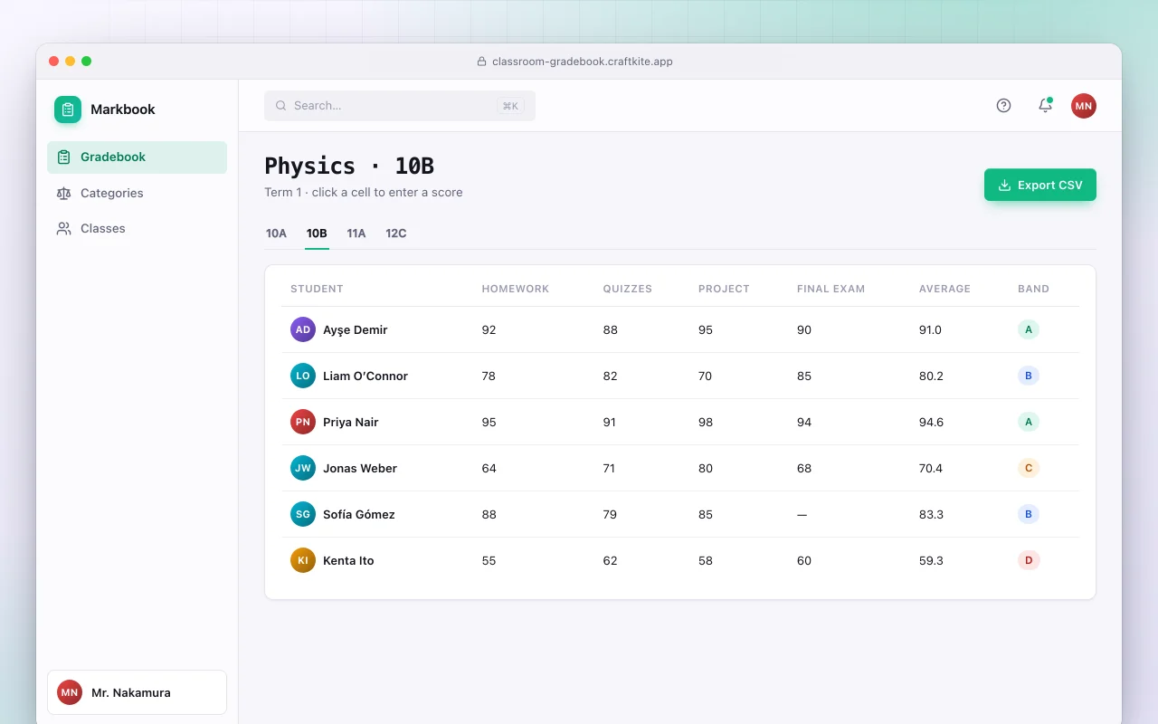Click Sofía Gómez's SG avatar
The width and height of the screenshot is (1158, 724).
point(303,514)
